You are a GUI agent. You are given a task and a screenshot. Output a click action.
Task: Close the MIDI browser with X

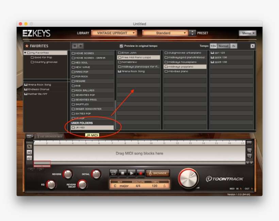252,46
